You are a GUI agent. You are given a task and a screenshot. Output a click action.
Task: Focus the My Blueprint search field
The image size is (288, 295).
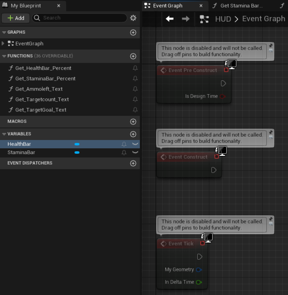pyautogui.click(x=79, y=18)
